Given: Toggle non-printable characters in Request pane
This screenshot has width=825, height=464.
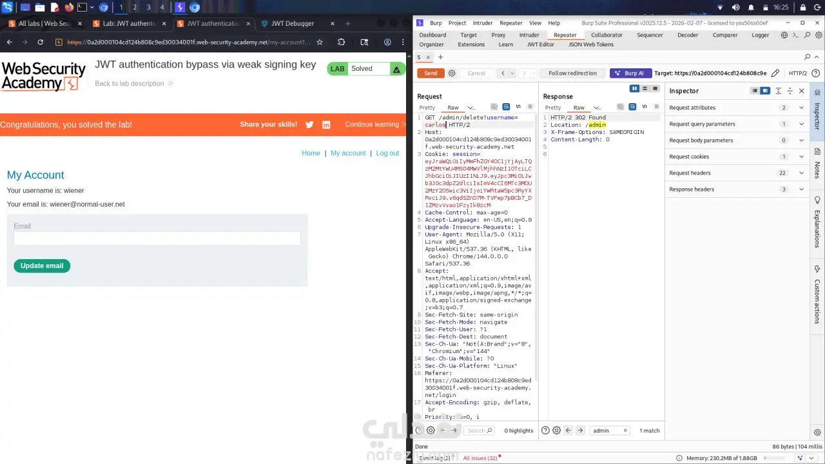Looking at the screenshot, I should click(x=518, y=107).
